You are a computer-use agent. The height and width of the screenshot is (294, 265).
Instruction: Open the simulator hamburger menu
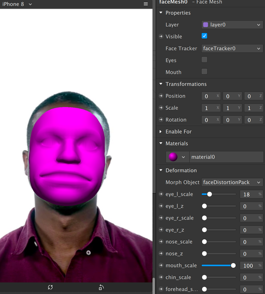pyautogui.click(x=146, y=4)
